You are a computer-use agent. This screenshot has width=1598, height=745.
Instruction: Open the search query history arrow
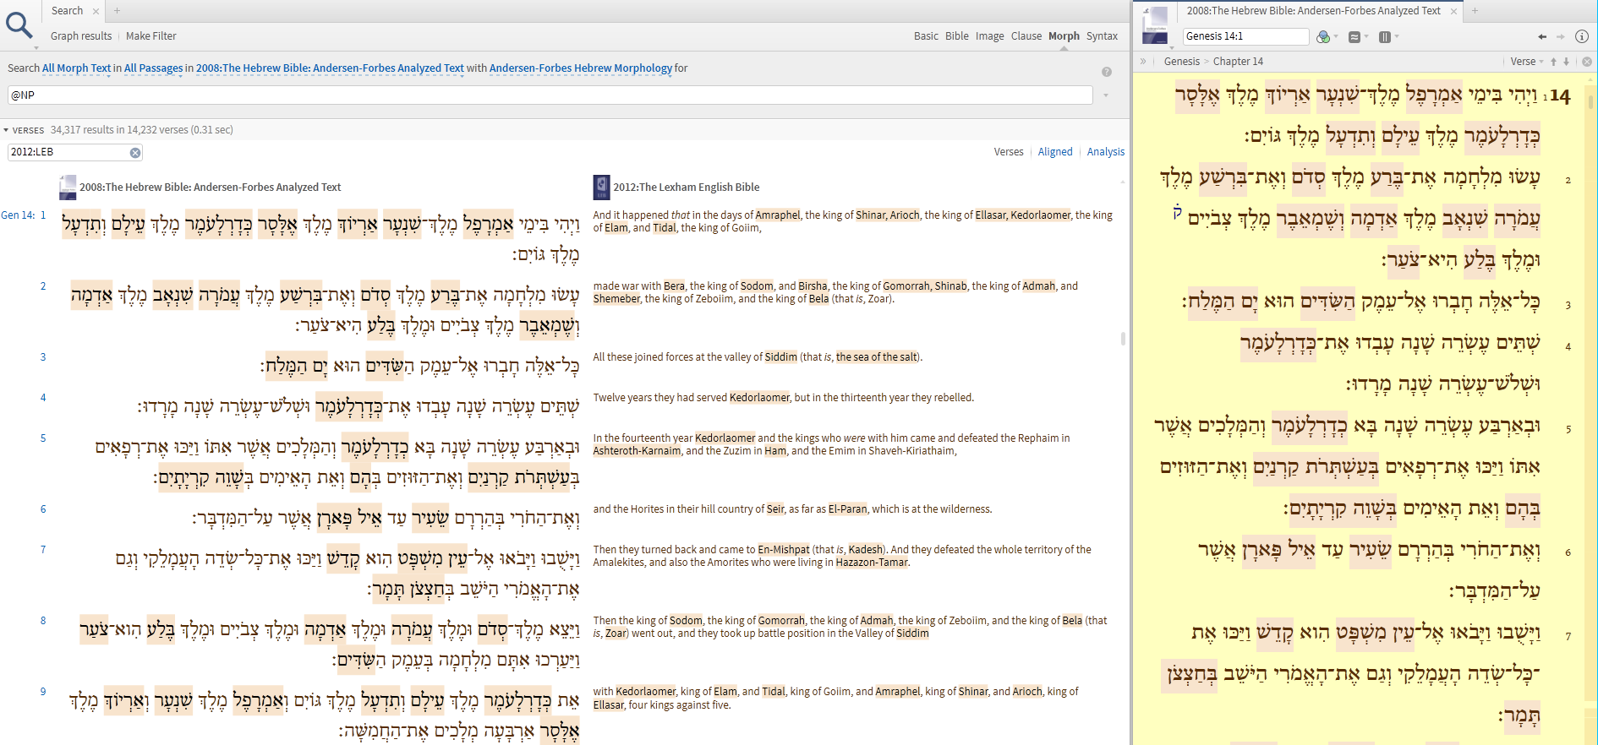click(1106, 95)
